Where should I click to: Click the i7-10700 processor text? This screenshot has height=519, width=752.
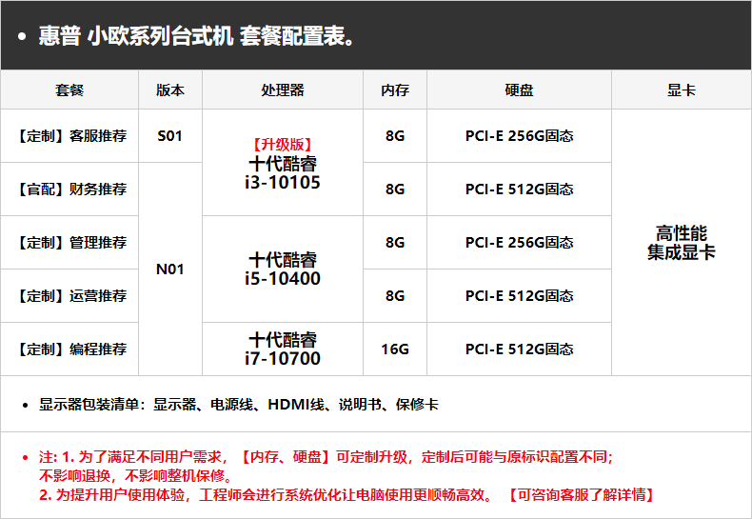[283, 358]
